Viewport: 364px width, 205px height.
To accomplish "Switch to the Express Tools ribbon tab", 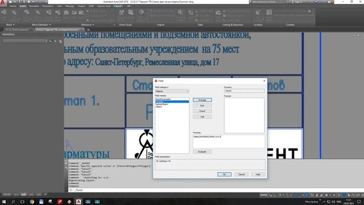I will pos(104,6).
